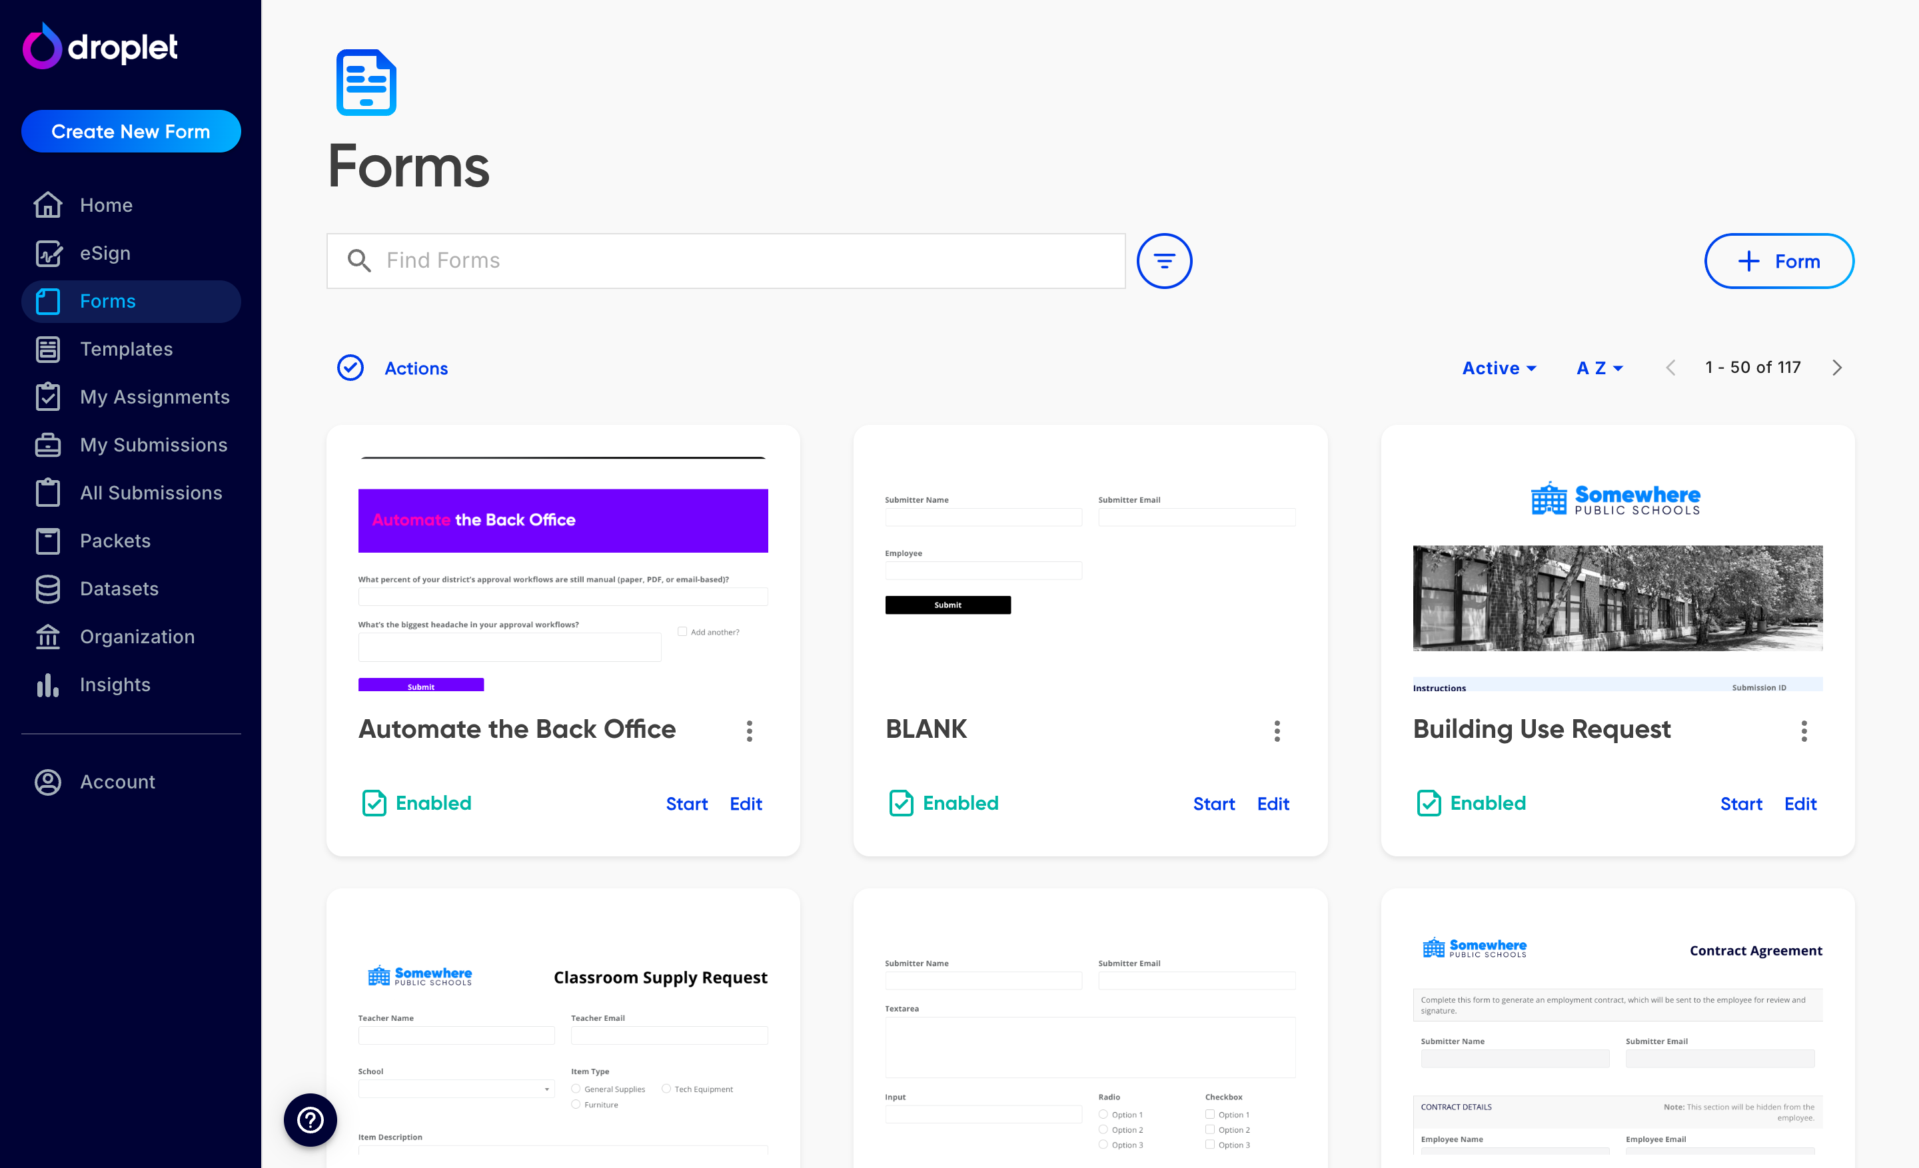Select Templates in the sidebar

[131, 349]
